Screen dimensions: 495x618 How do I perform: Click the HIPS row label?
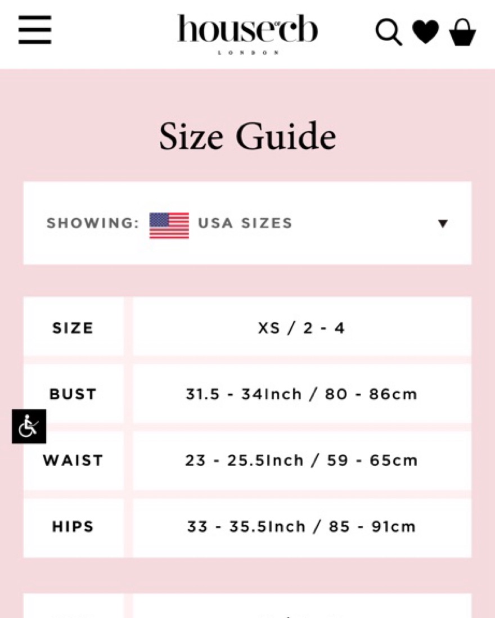click(x=73, y=527)
